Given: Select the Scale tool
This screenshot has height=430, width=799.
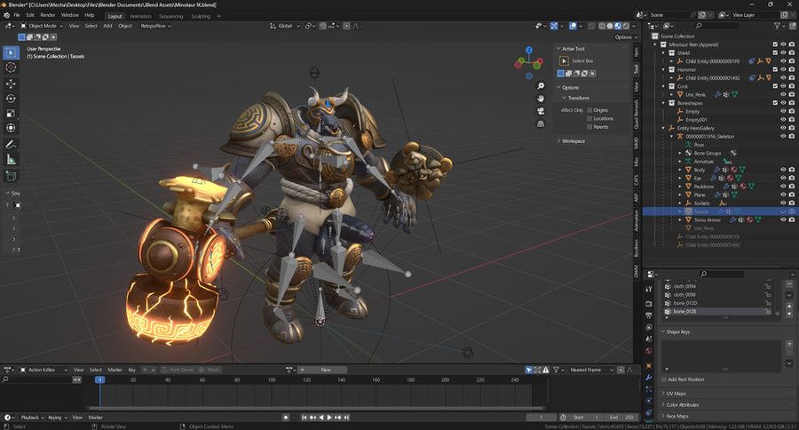Looking at the screenshot, I should 11,113.
